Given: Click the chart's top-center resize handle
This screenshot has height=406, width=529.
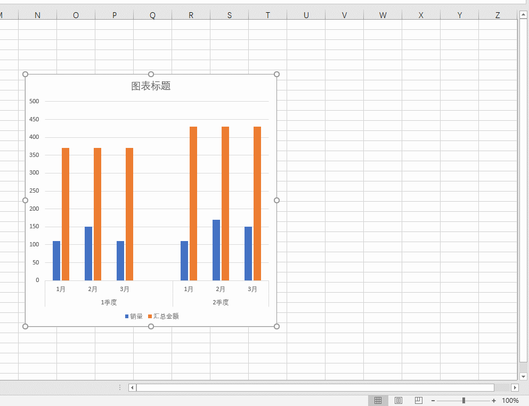Looking at the screenshot, I should (x=151, y=74).
